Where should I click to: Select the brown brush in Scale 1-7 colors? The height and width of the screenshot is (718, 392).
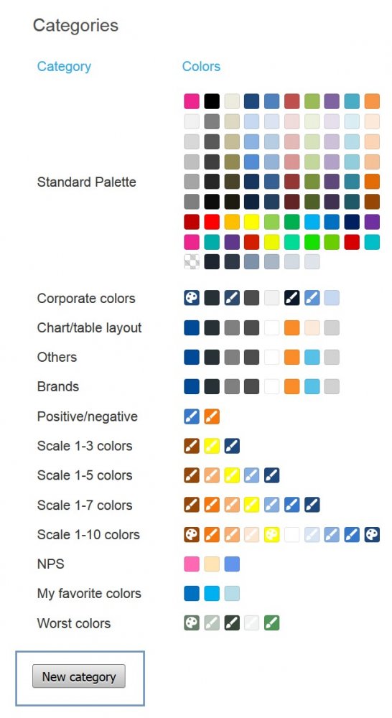[x=192, y=505]
